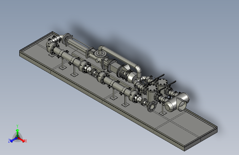Select the elbow pipe at the model's far end

coord(54,39)
